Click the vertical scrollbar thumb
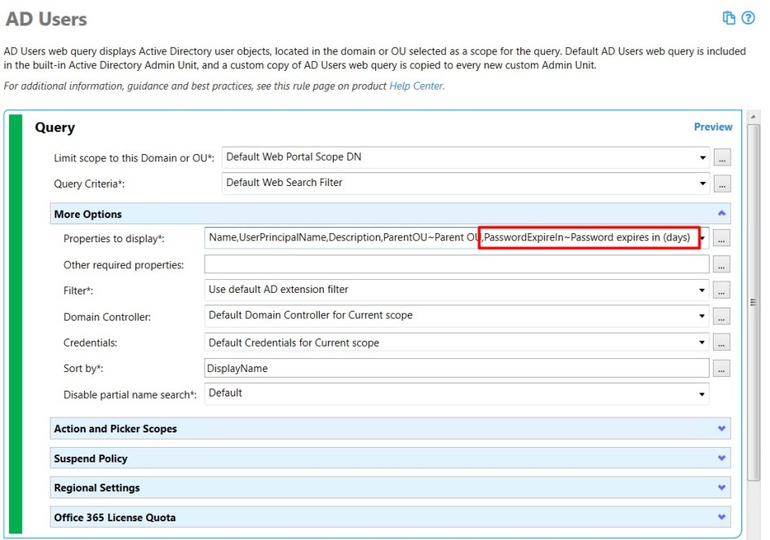Viewport: 770px width, 540px height. [x=754, y=302]
